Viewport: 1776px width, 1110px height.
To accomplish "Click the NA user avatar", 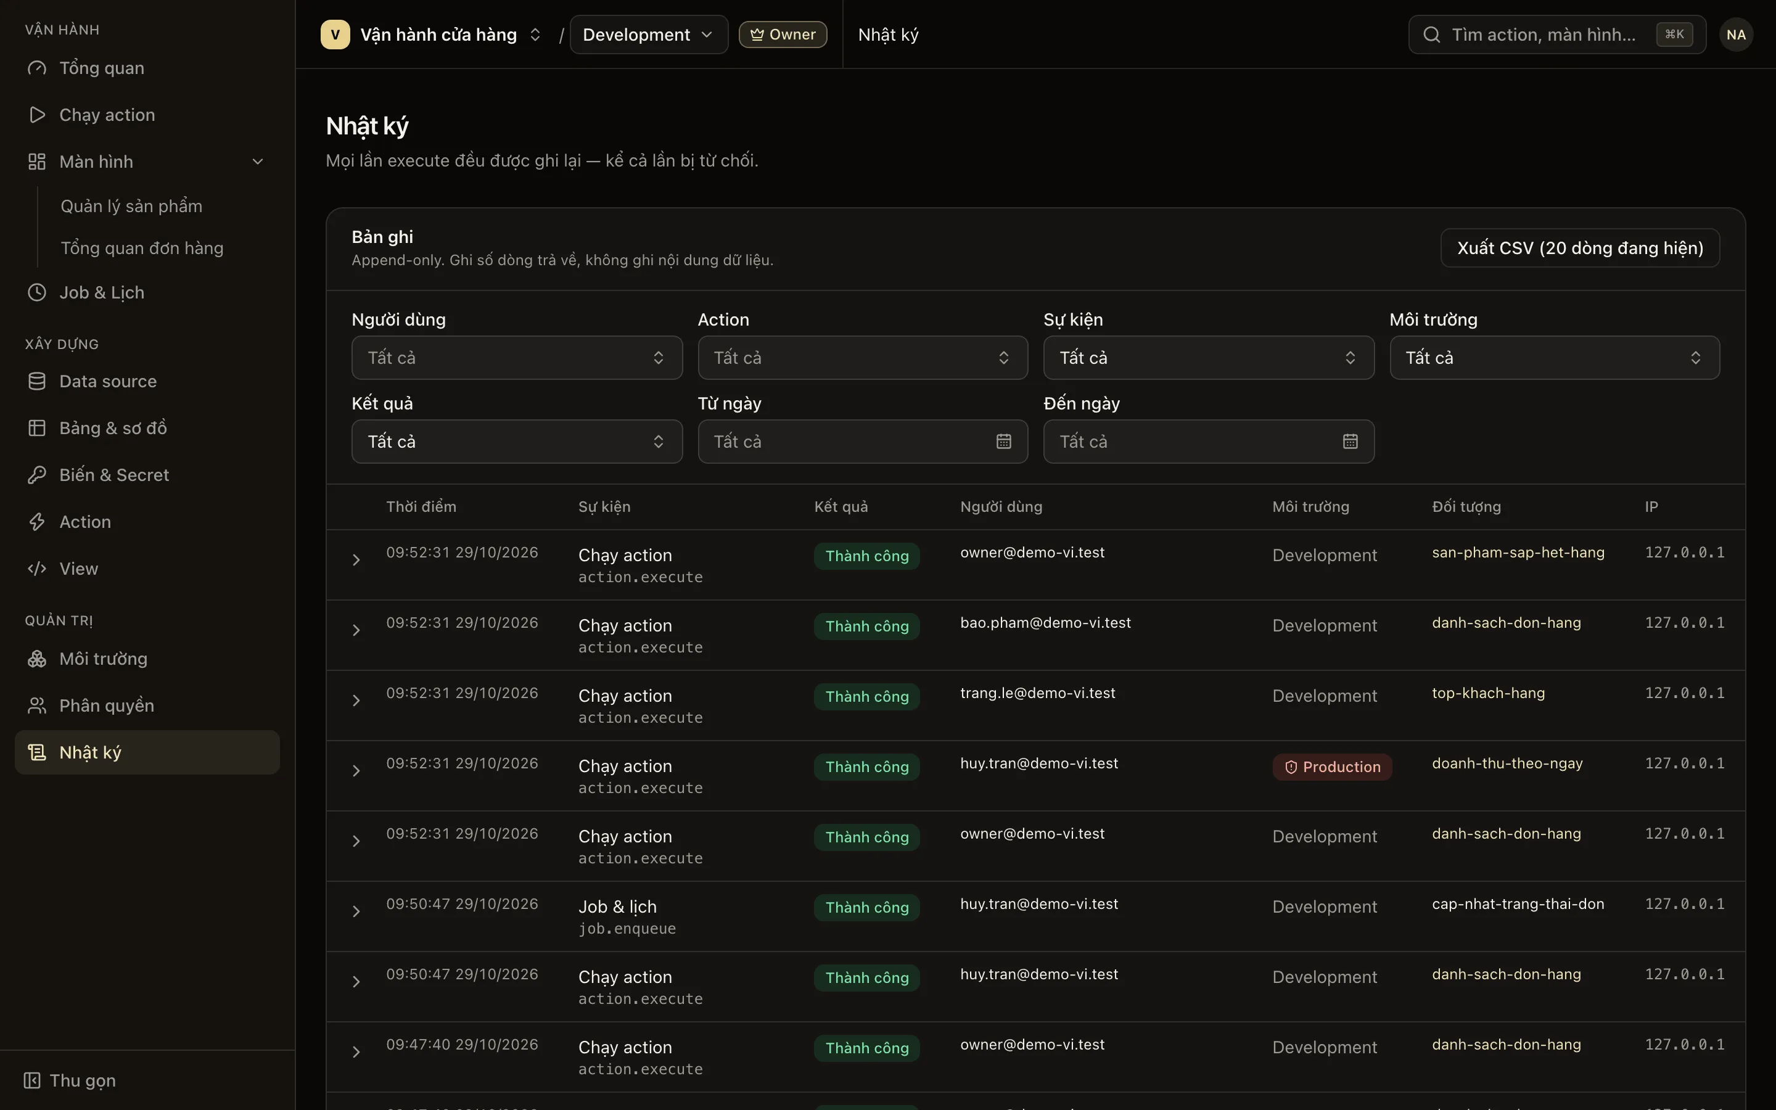I will 1736,35.
